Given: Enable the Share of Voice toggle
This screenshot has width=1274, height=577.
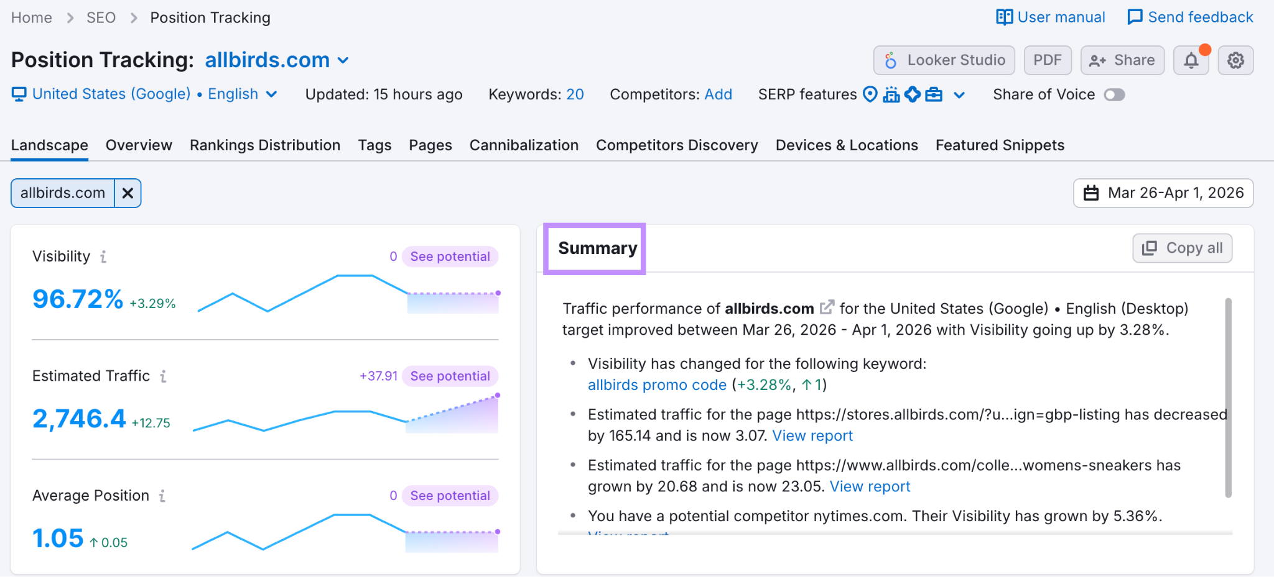Looking at the screenshot, I should point(1115,94).
